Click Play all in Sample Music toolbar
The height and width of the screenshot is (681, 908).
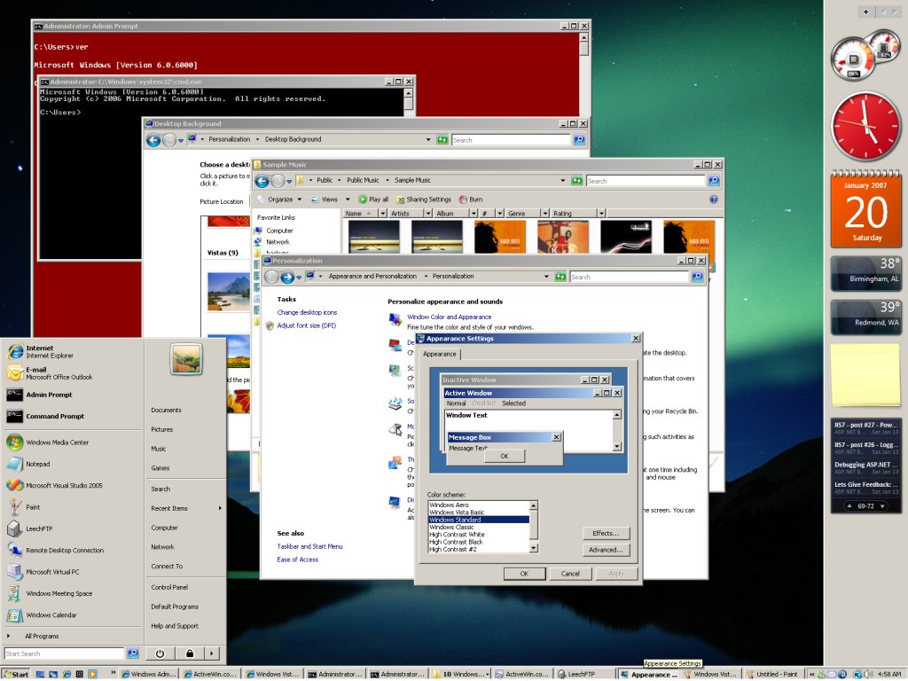[x=373, y=200]
